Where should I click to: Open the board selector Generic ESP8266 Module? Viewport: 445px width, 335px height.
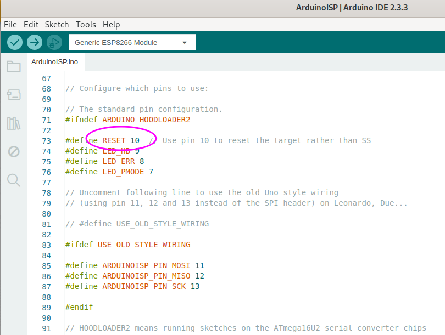click(x=132, y=42)
